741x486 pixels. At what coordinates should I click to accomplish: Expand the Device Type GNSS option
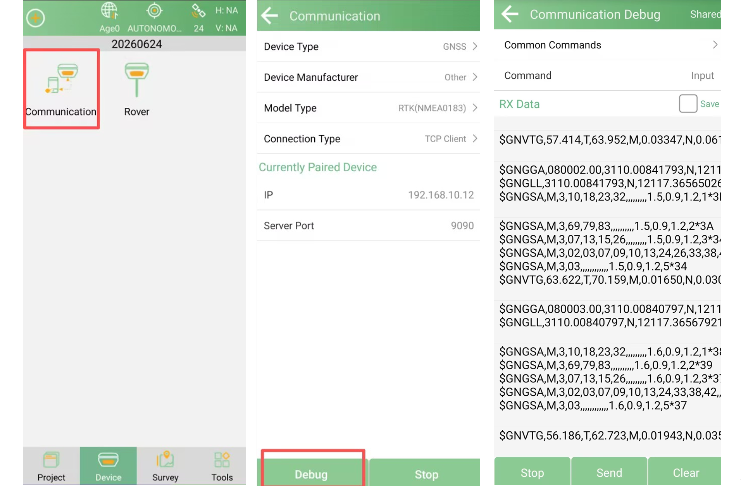coord(369,47)
